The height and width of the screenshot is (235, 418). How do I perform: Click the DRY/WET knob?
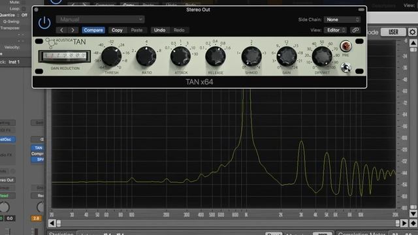pos(322,56)
